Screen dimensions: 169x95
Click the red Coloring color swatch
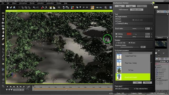[129, 34]
